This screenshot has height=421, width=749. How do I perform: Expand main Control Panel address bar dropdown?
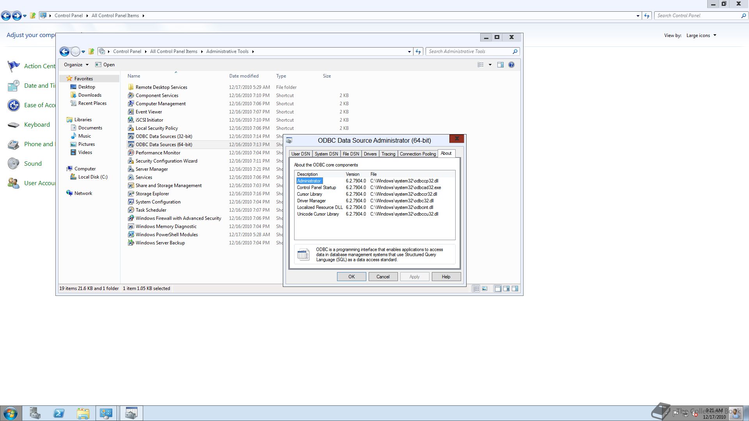coord(638,16)
